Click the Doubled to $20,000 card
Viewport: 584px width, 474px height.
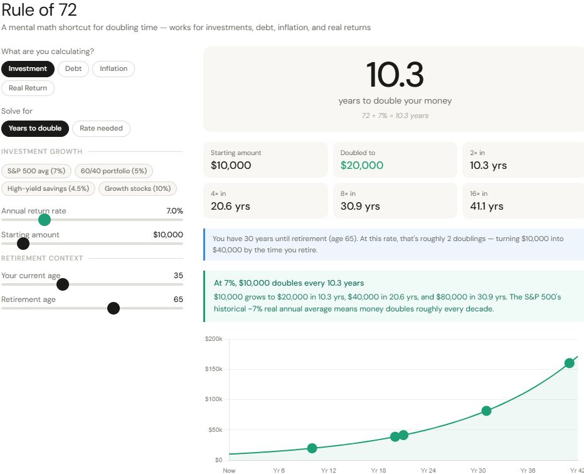(x=395, y=160)
